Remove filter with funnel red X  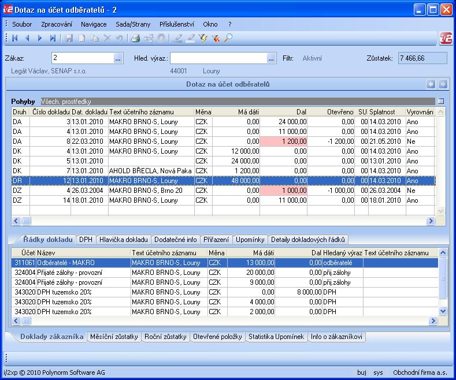coord(216,38)
